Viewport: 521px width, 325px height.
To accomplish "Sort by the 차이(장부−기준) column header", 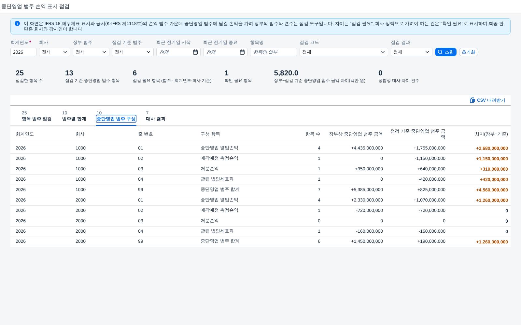I will (491, 134).
